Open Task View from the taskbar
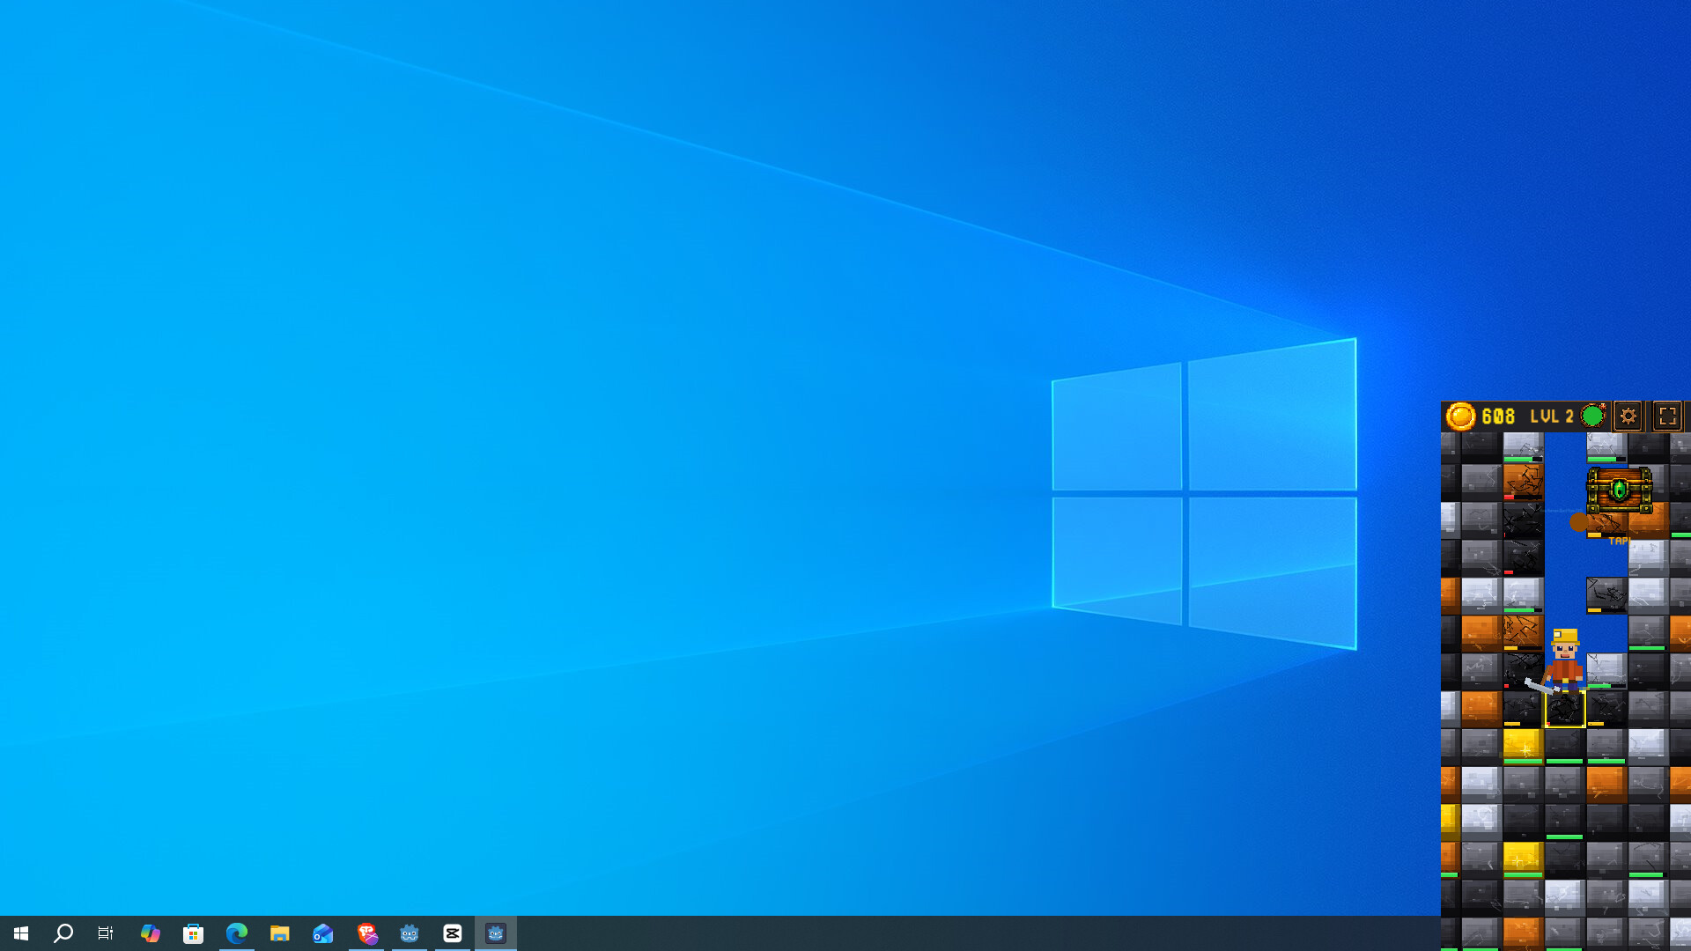This screenshot has width=1691, height=951. click(x=106, y=933)
